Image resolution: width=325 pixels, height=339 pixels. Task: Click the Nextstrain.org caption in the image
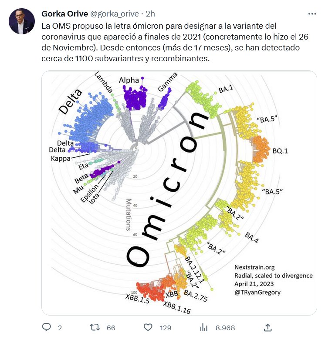pos(254,267)
